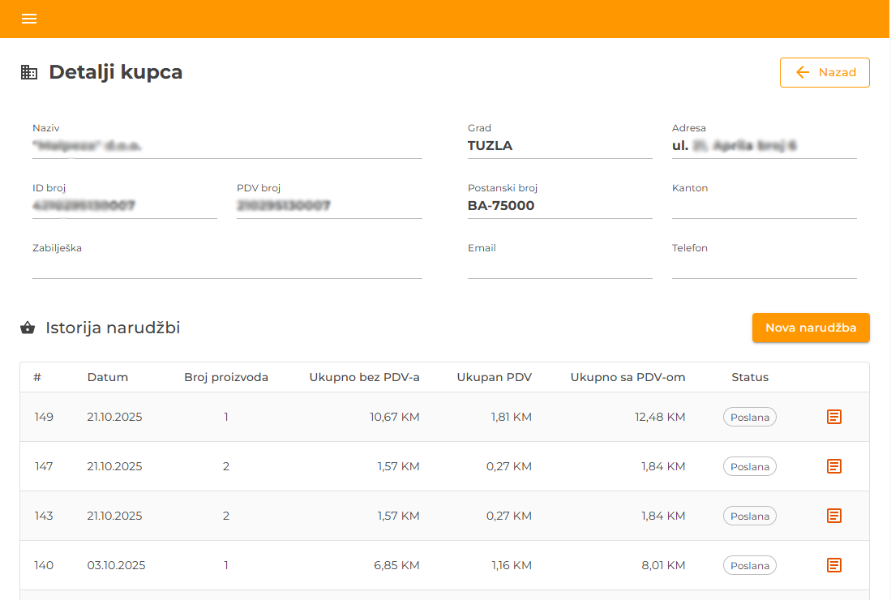Click the Ukupno sa PDV-om column header
Image resolution: width=891 pixels, height=600 pixels.
coord(628,377)
